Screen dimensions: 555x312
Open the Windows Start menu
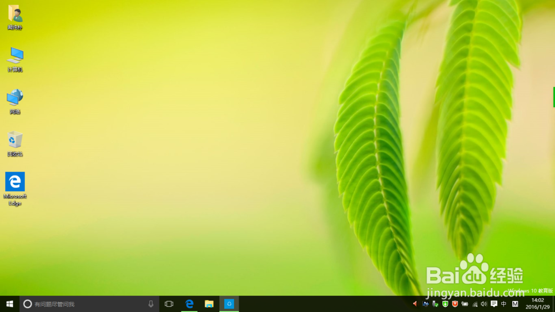9,304
